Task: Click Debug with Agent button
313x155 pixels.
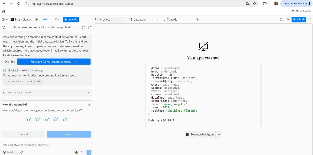Action: pos(200,134)
